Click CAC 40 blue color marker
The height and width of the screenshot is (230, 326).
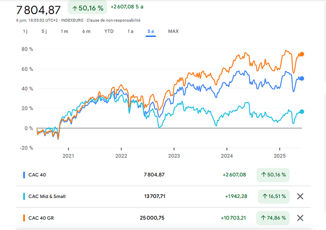point(24,175)
